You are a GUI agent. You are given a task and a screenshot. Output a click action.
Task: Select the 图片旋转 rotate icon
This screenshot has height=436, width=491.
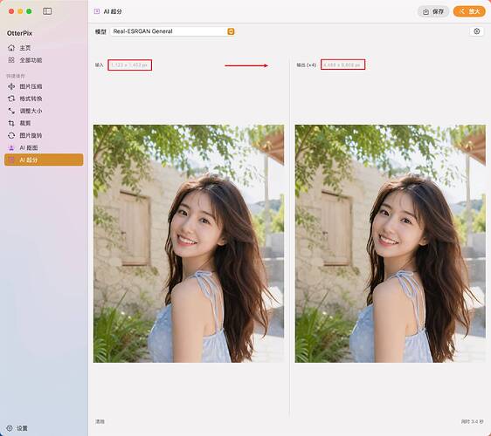coord(11,135)
